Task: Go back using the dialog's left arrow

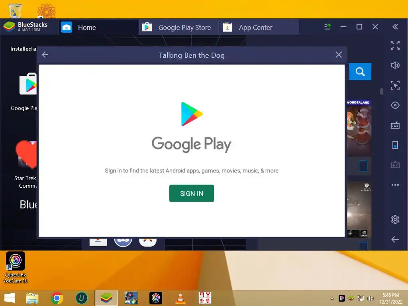Action: point(45,55)
